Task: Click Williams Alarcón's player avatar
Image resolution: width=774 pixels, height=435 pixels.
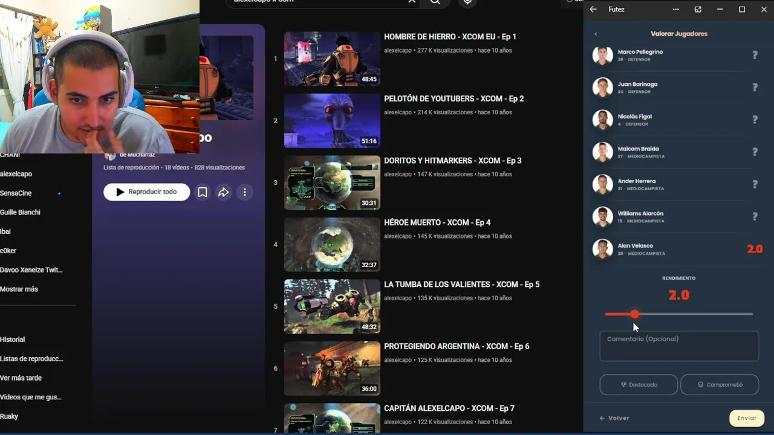Action: (602, 217)
